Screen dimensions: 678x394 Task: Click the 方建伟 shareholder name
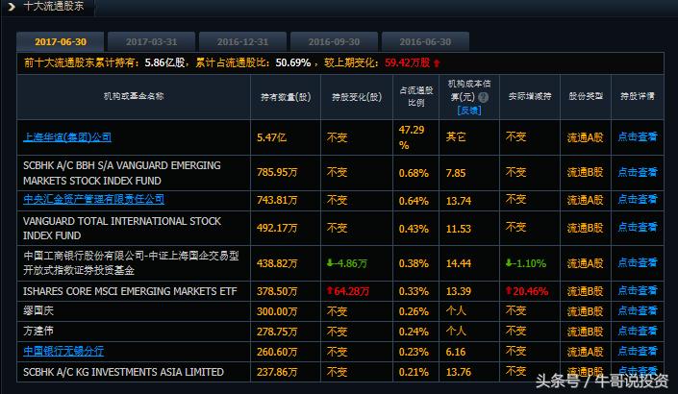(x=38, y=331)
